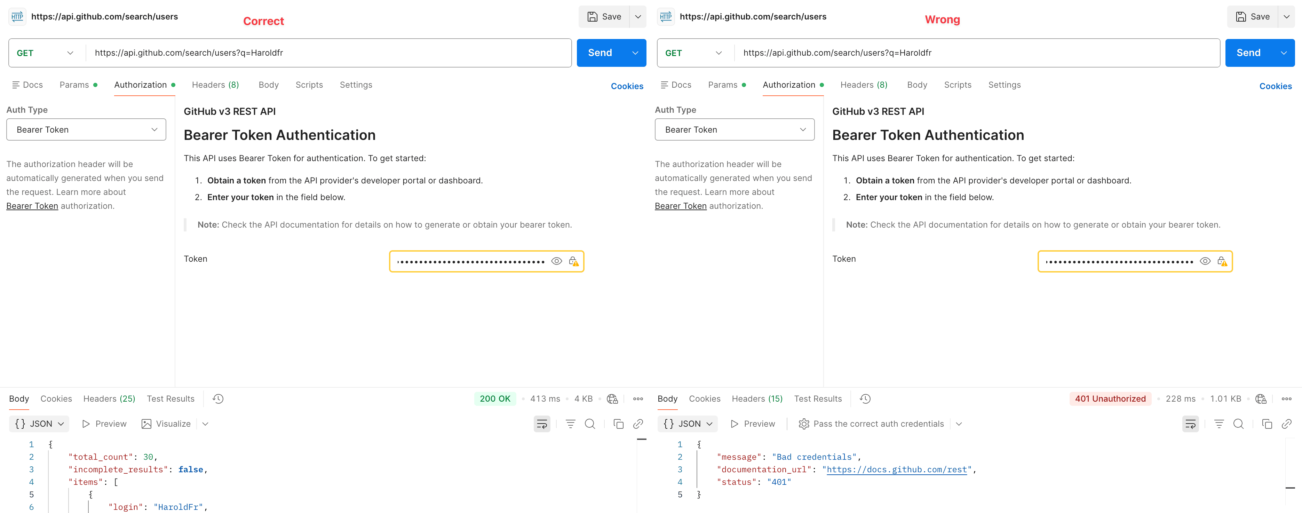1302x513 pixels.
Task: Open the Scripts tab in the right panel
Action: tap(957, 85)
